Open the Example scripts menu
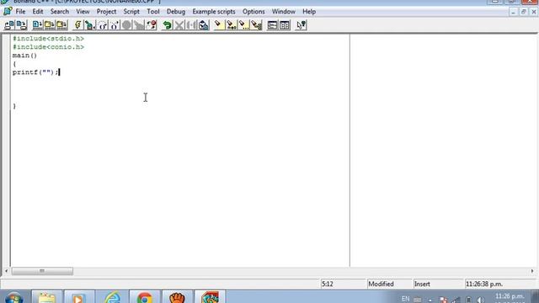539x303 pixels. [214, 11]
